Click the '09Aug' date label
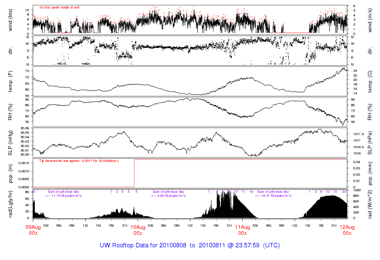 tap(33, 227)
